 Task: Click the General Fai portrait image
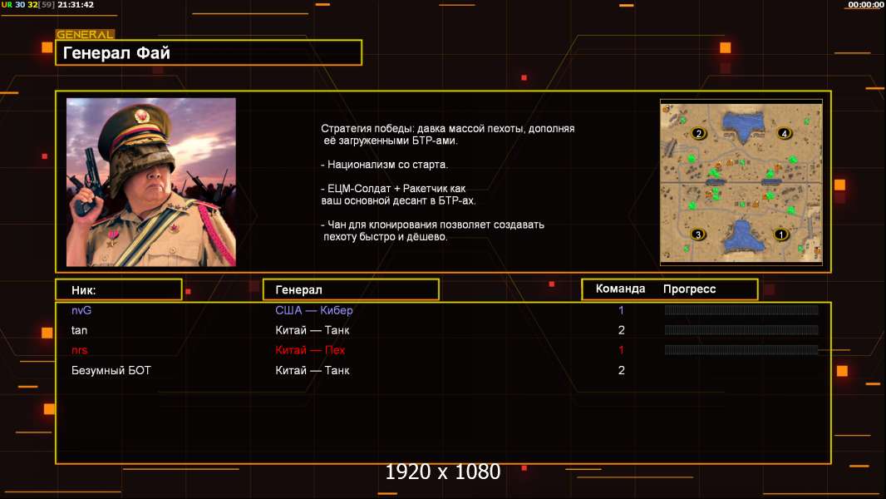151,182
